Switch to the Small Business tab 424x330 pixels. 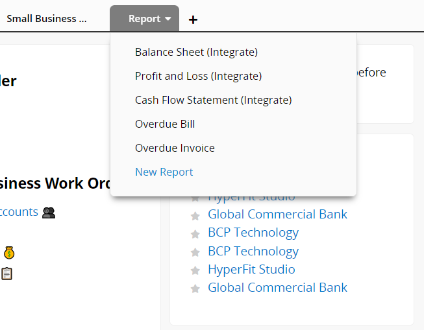point(46,19)
